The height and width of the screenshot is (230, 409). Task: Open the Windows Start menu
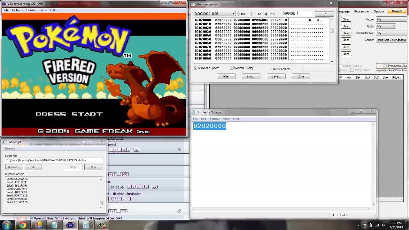tap(6, 225)
